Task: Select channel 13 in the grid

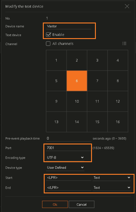Action: pos(56,122)
